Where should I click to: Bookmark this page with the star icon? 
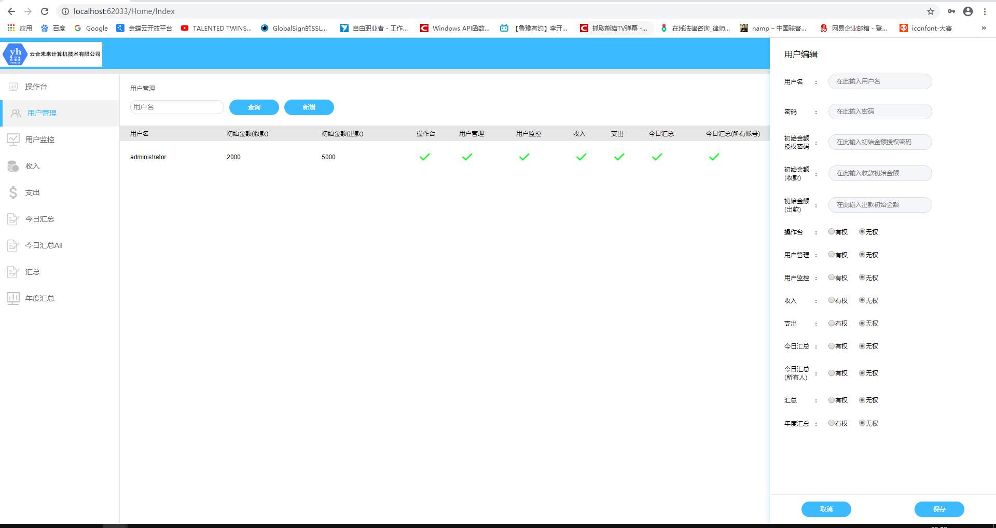tap(931, 11)
